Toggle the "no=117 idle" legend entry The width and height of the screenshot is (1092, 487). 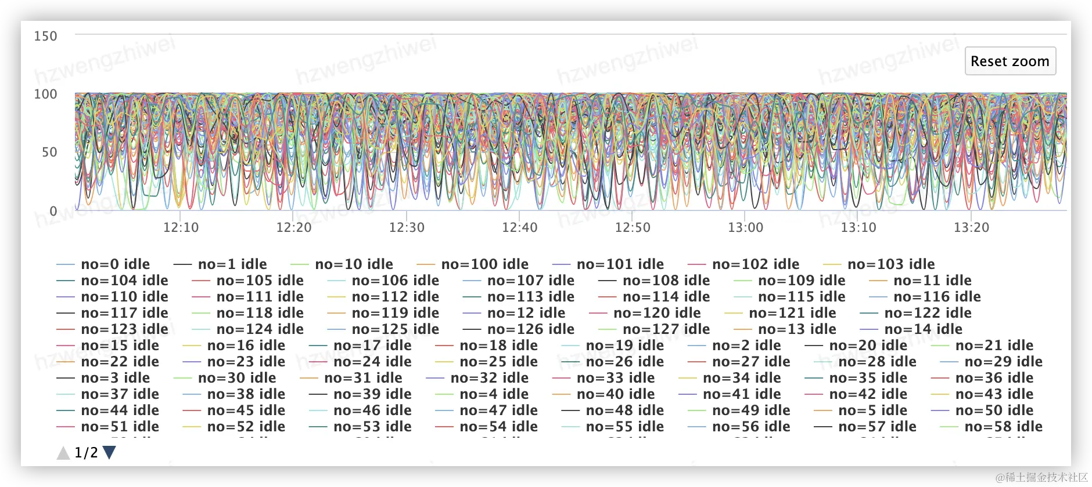point(112,313)
